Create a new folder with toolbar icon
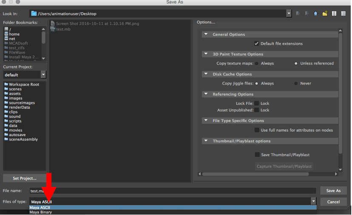 click(325, 14)
